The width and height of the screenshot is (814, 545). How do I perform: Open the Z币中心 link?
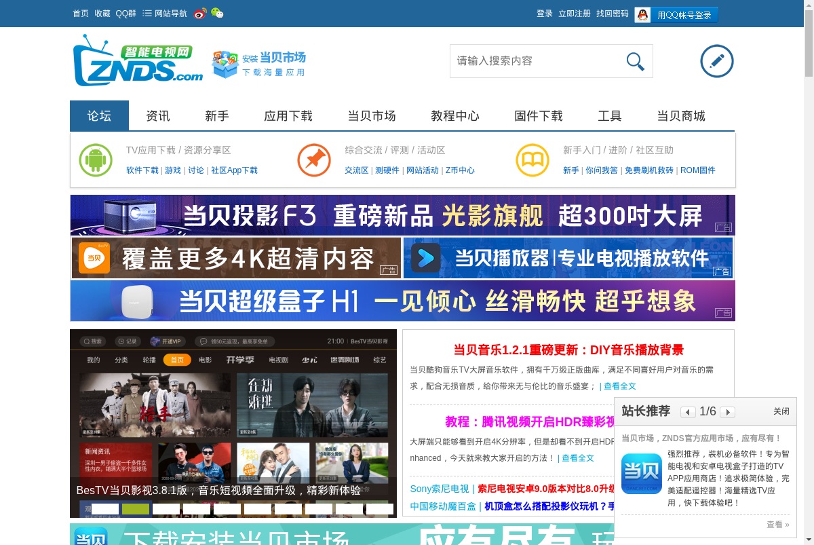point(460,170)
